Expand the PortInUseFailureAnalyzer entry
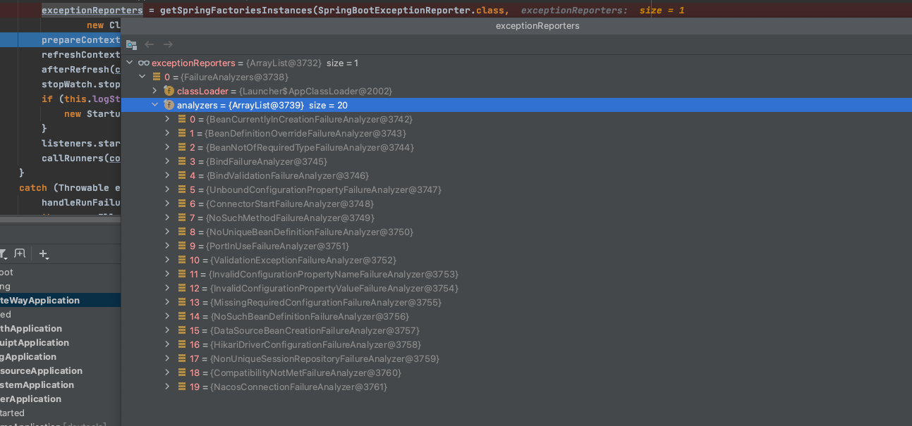The width and height of the screenshot is (912, 426). (x=167, y=246)
